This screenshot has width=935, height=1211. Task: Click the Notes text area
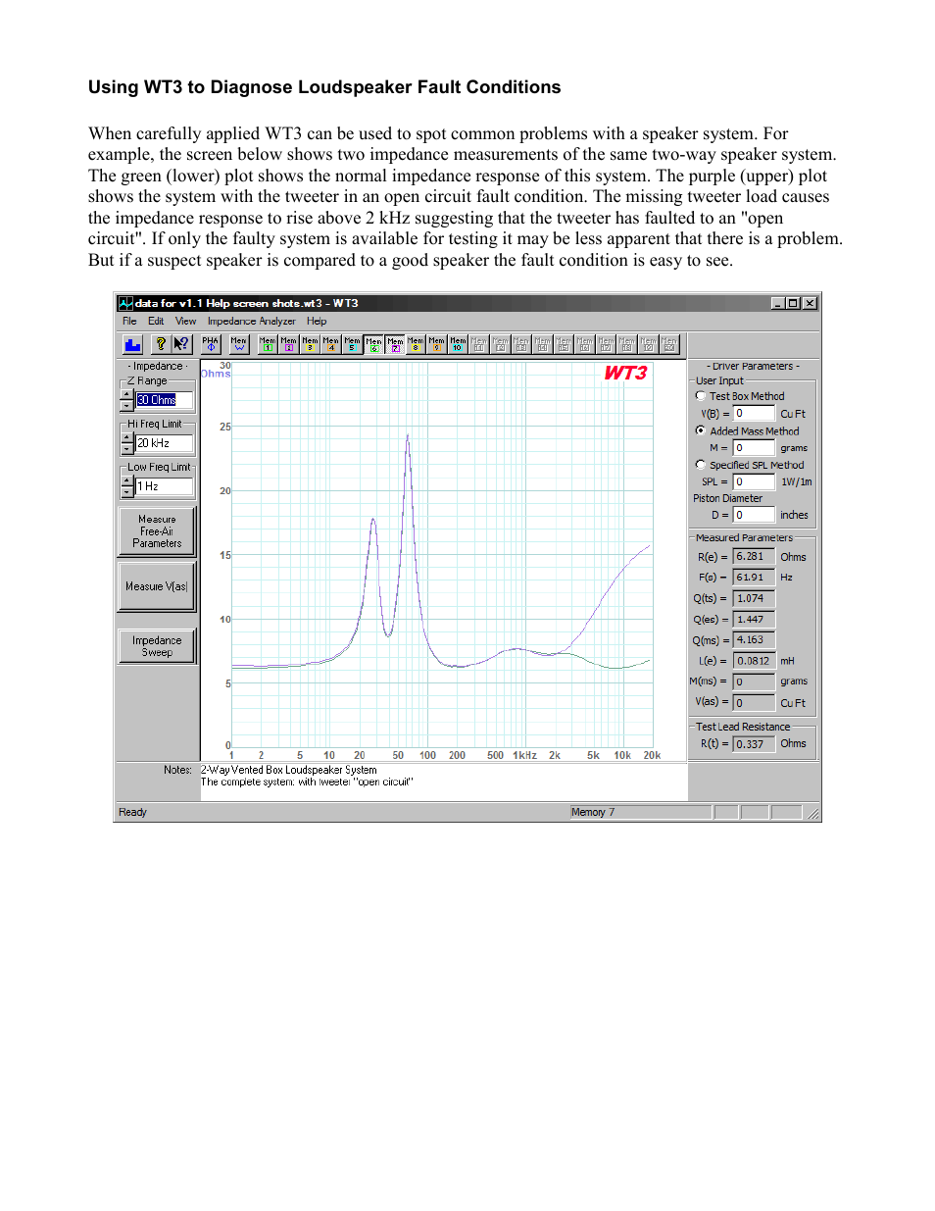443,782
